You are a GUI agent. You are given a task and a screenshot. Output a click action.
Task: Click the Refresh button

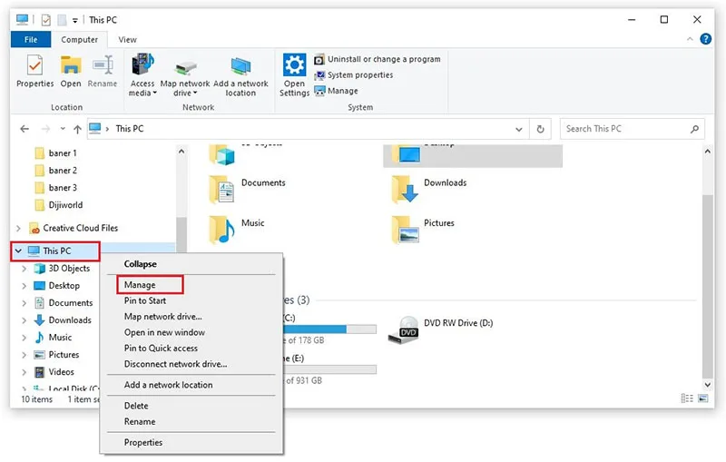coord(540,130)
